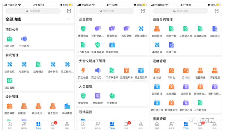Tap scan icon on the 人员管理 screen
Screen dimensions: 225x133
pyautogui.click(x=143, y=11)
